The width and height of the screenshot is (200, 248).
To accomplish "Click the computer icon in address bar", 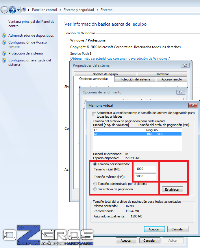I will [x=24, y=10].
